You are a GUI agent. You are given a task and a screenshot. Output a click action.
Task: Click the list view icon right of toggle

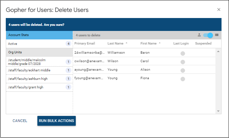pyautogui.click(x=217, y=35)
